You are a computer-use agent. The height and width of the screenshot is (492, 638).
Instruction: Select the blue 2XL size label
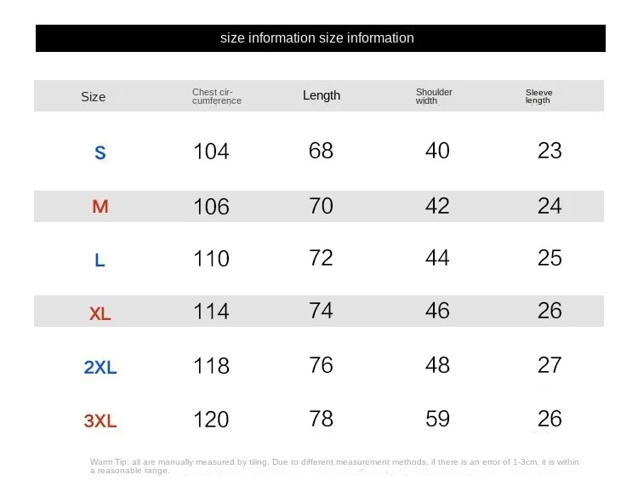100,368
